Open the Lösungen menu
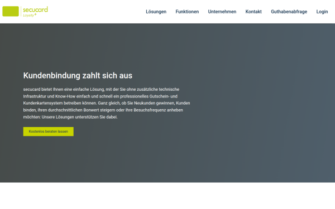 click(156, 12)
